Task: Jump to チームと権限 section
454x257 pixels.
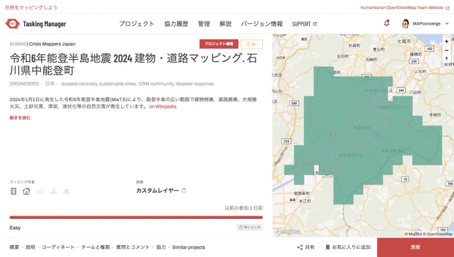Action: click(95, 247)
